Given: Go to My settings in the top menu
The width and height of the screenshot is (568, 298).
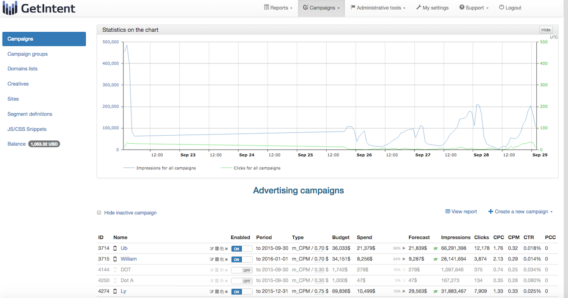Looking at the screenshot, I should point(432,8).
